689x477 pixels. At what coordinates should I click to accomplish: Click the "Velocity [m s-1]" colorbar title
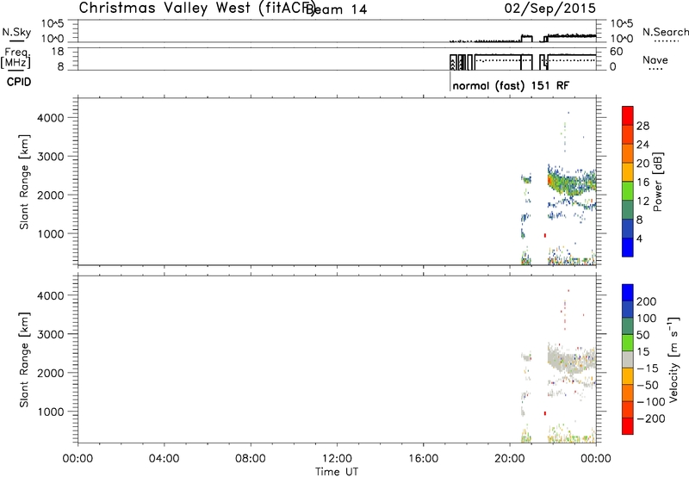tap(673, 359)
